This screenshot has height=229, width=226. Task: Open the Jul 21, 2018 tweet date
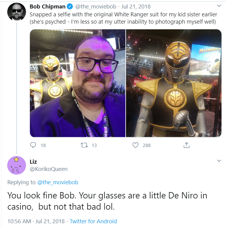[x=136, y=7]
